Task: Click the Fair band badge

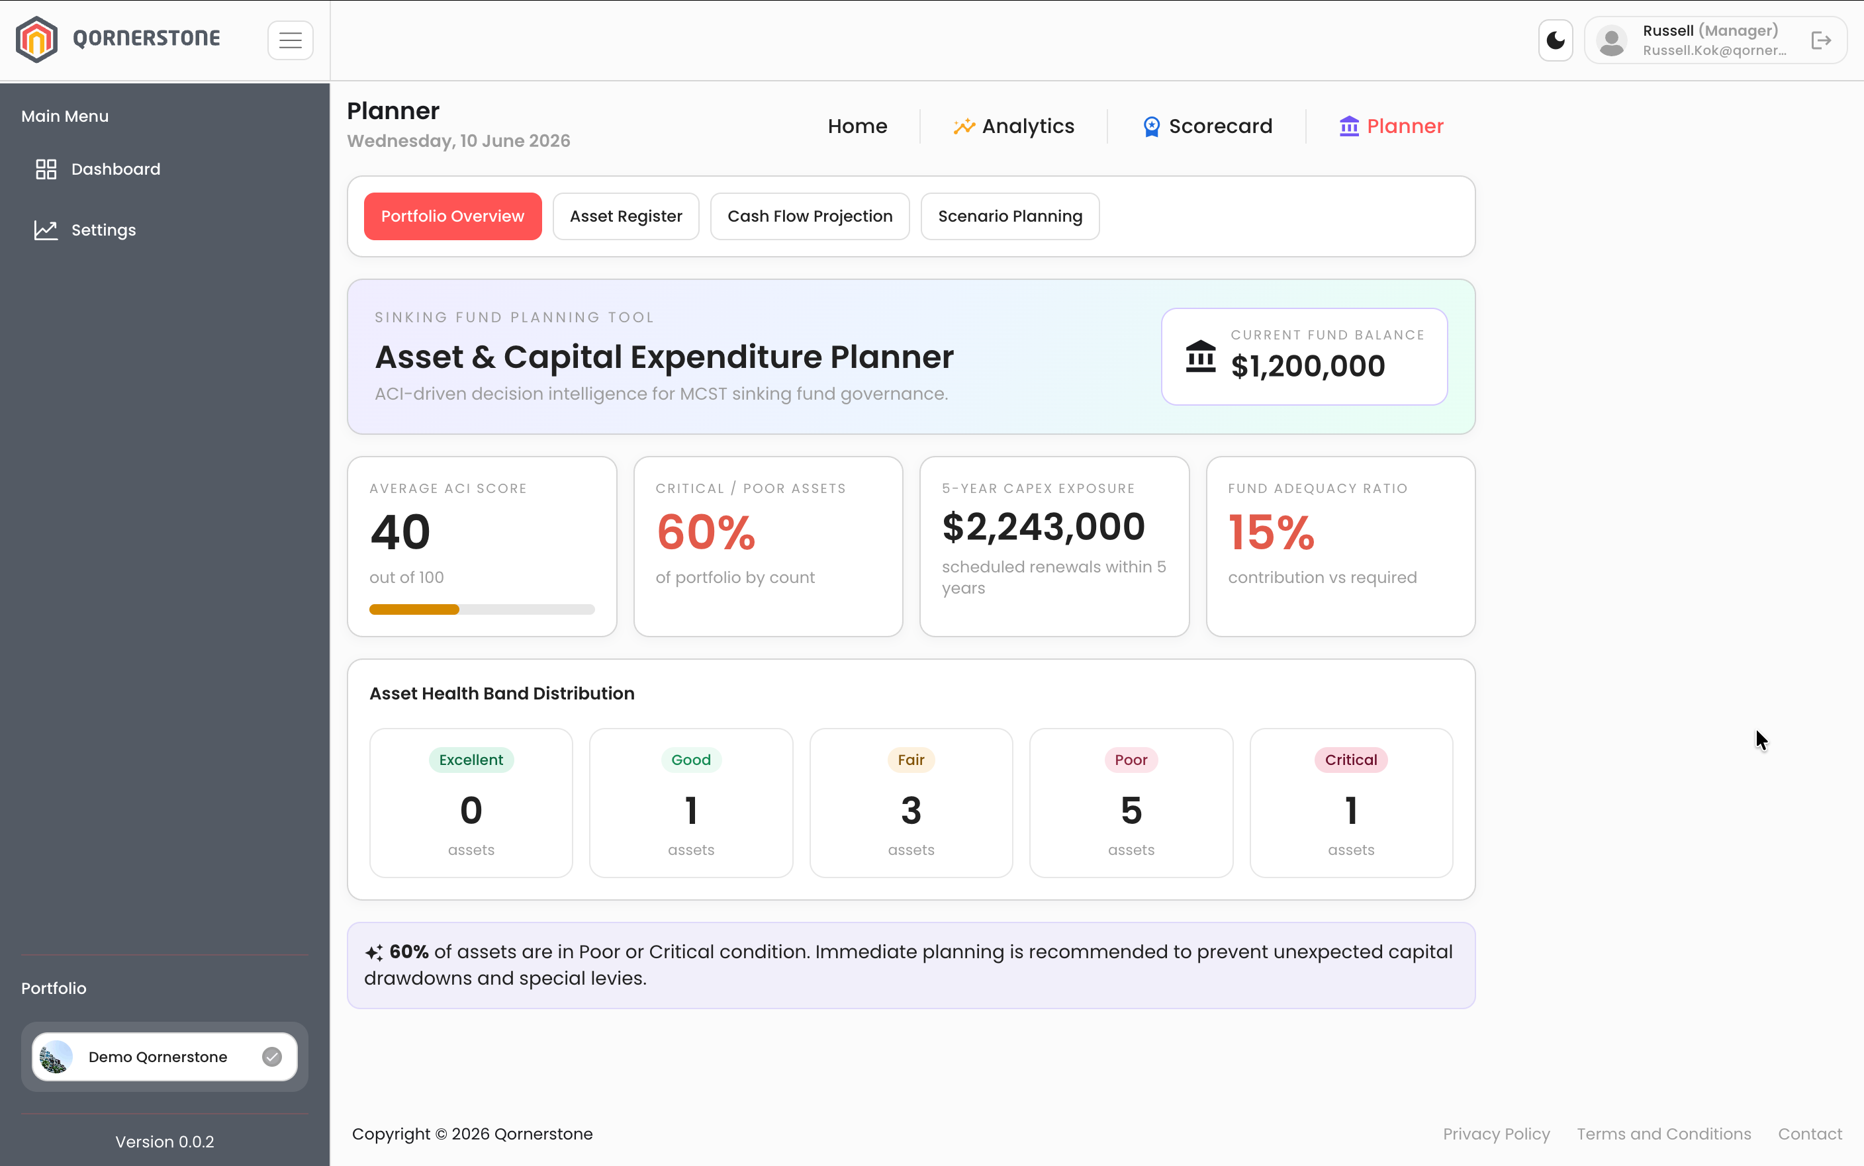Action: [911, 760]
